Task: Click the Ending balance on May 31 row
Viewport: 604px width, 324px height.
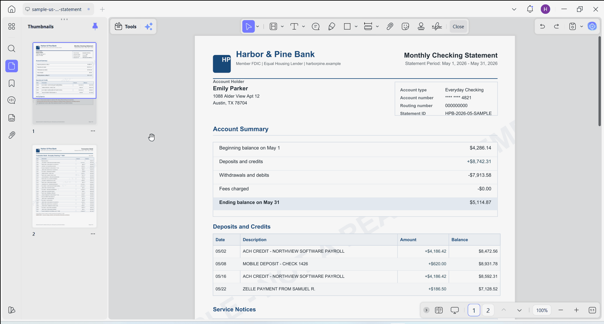Action: (x=355, y=204)
